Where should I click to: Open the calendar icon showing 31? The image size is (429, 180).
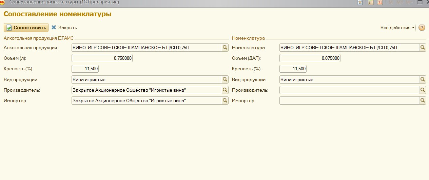(x=380, y=2)
